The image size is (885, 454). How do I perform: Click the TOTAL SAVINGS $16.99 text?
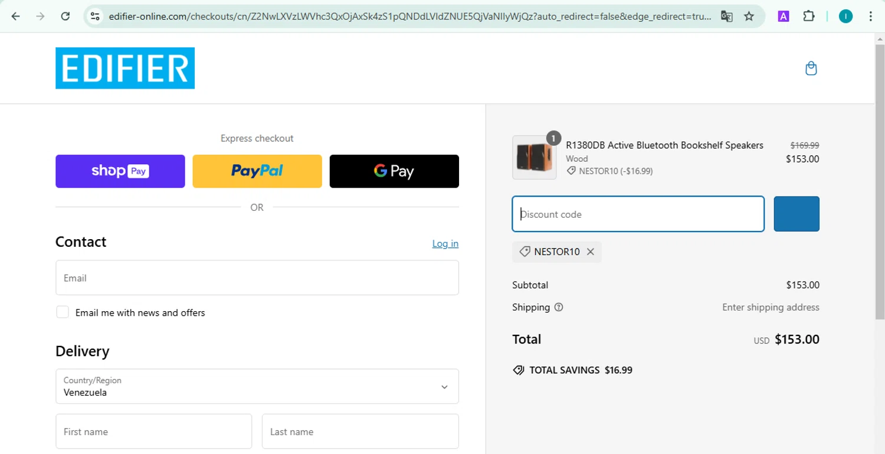581,370
